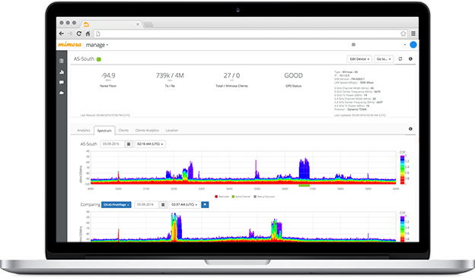Open calendar picker in Comparing row
Image resolution: width=475 pixels, height=278 pixels.
click(x=163, y=204)
